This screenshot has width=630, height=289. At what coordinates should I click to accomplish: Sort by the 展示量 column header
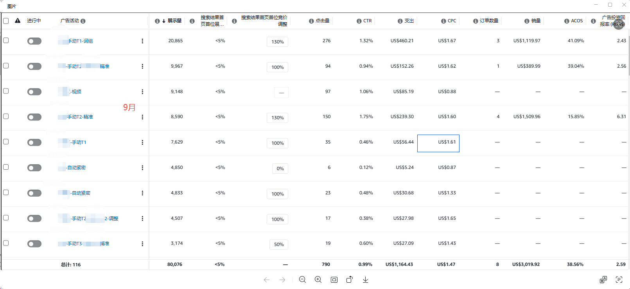pos(174,21)
